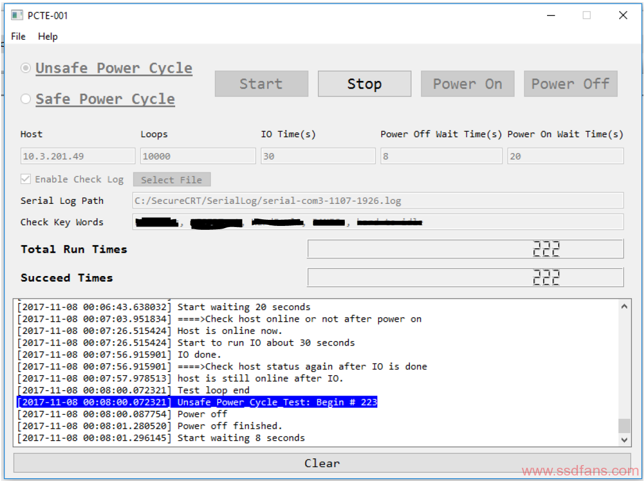Click the Select File button

click(172, 180)
